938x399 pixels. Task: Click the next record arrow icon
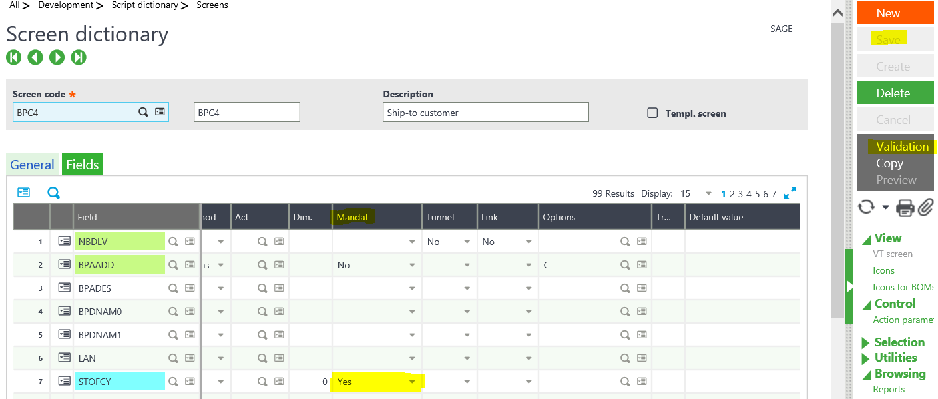(57, 57)
